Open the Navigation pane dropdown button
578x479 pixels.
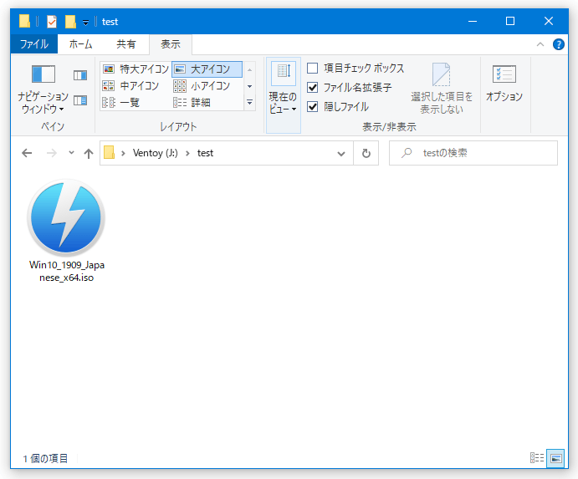43,89
